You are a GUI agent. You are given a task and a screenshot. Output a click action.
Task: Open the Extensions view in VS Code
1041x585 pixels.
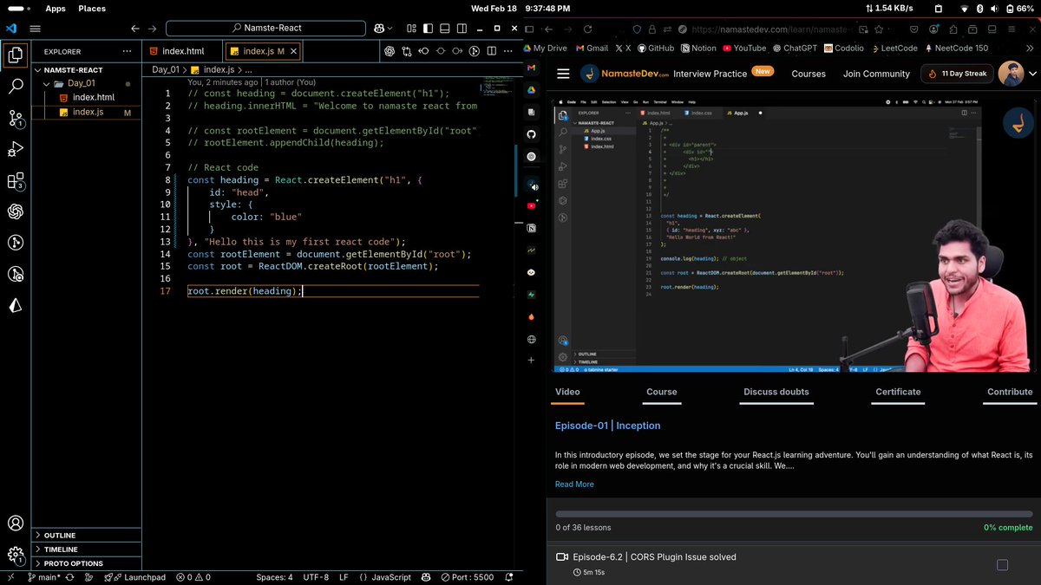pyautogui.click(x=16, y=180)
